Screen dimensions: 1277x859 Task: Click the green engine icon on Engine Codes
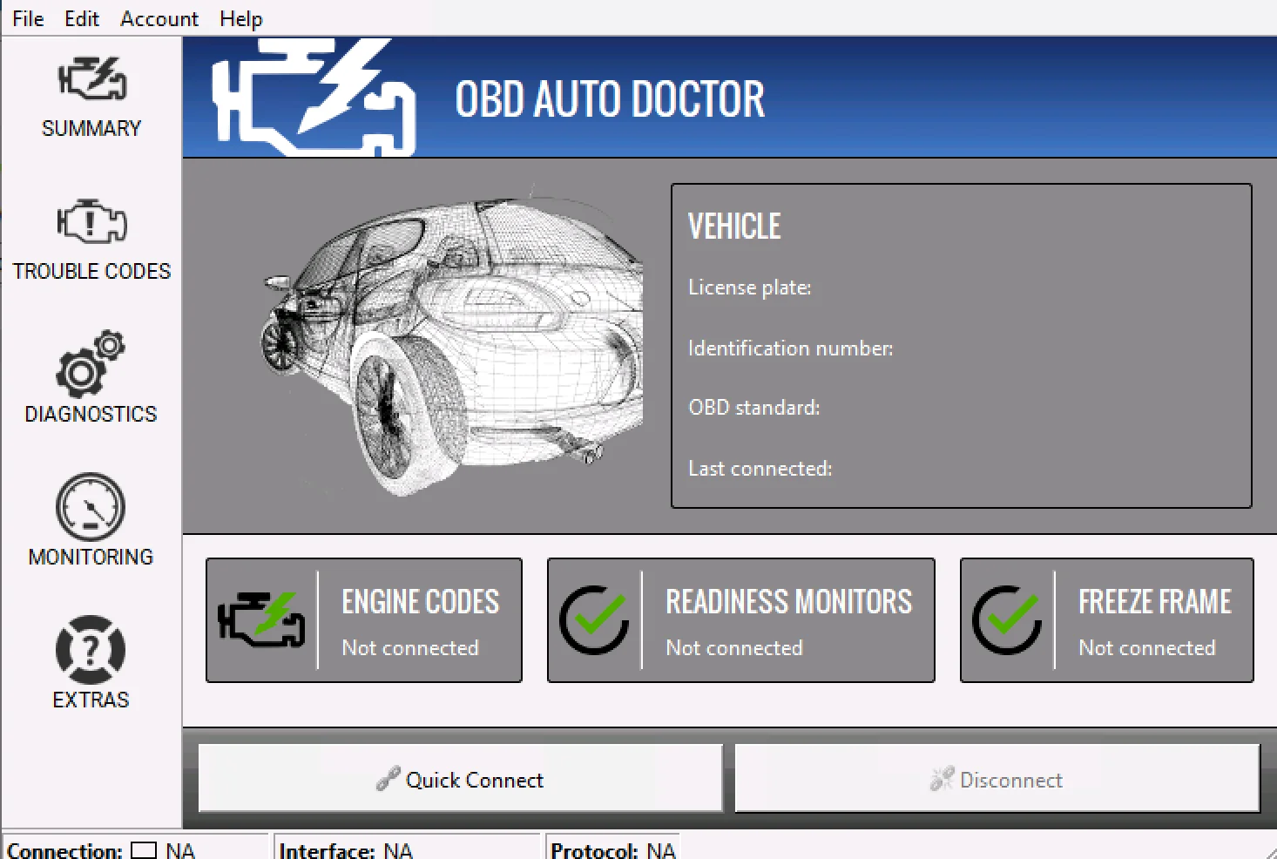pyautogui.click(x=261, y=620)
